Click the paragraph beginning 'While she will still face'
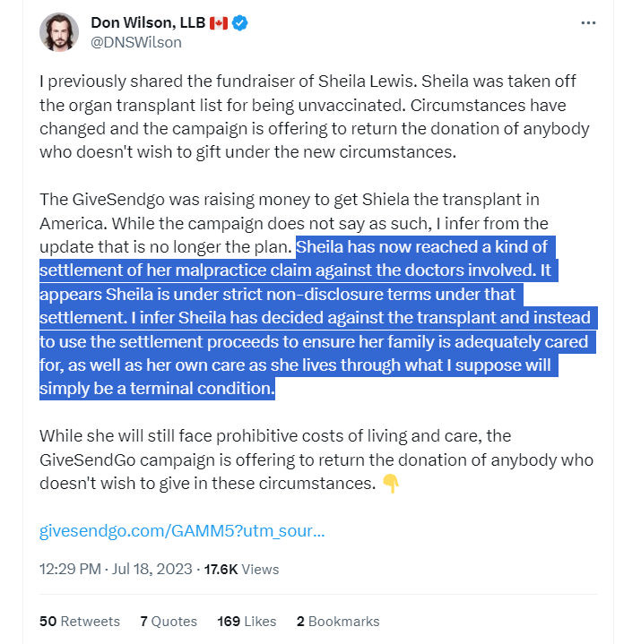 [x=316, y=459]
